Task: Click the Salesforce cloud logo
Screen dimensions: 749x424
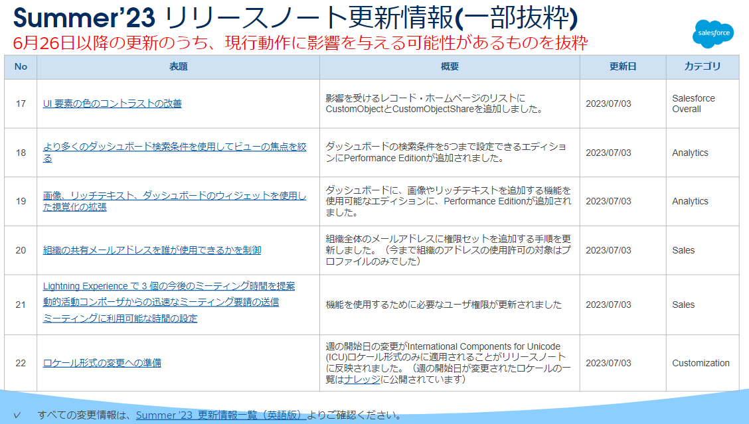Action: tap(713, 33)
